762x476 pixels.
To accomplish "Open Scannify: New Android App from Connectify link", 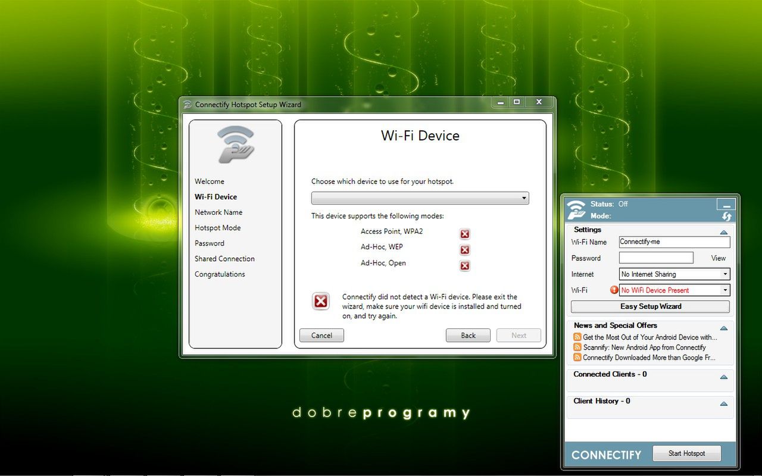I will [x=644, y=347].
